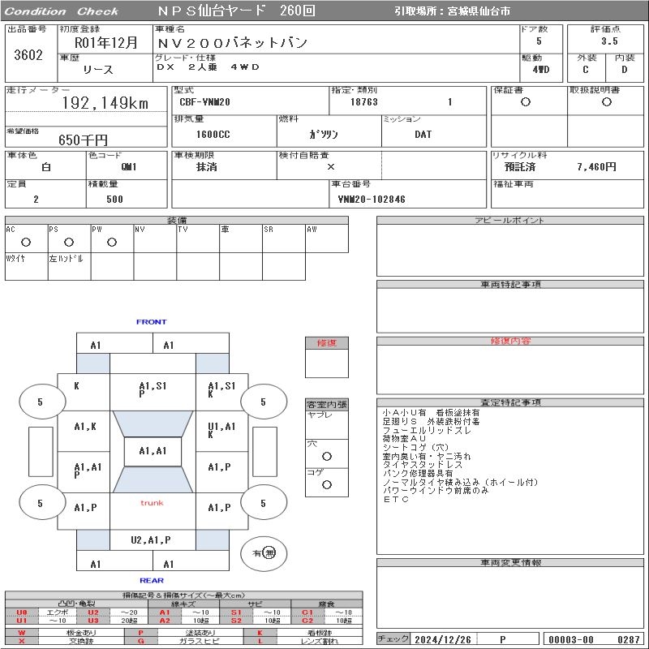Click the vehicle history value リース
The width and height of the screenshot is (649, 649).
pyautogui.click(x=98, y=70)
